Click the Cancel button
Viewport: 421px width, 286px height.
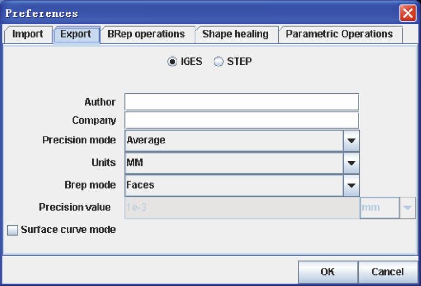[x=387, y=272]
